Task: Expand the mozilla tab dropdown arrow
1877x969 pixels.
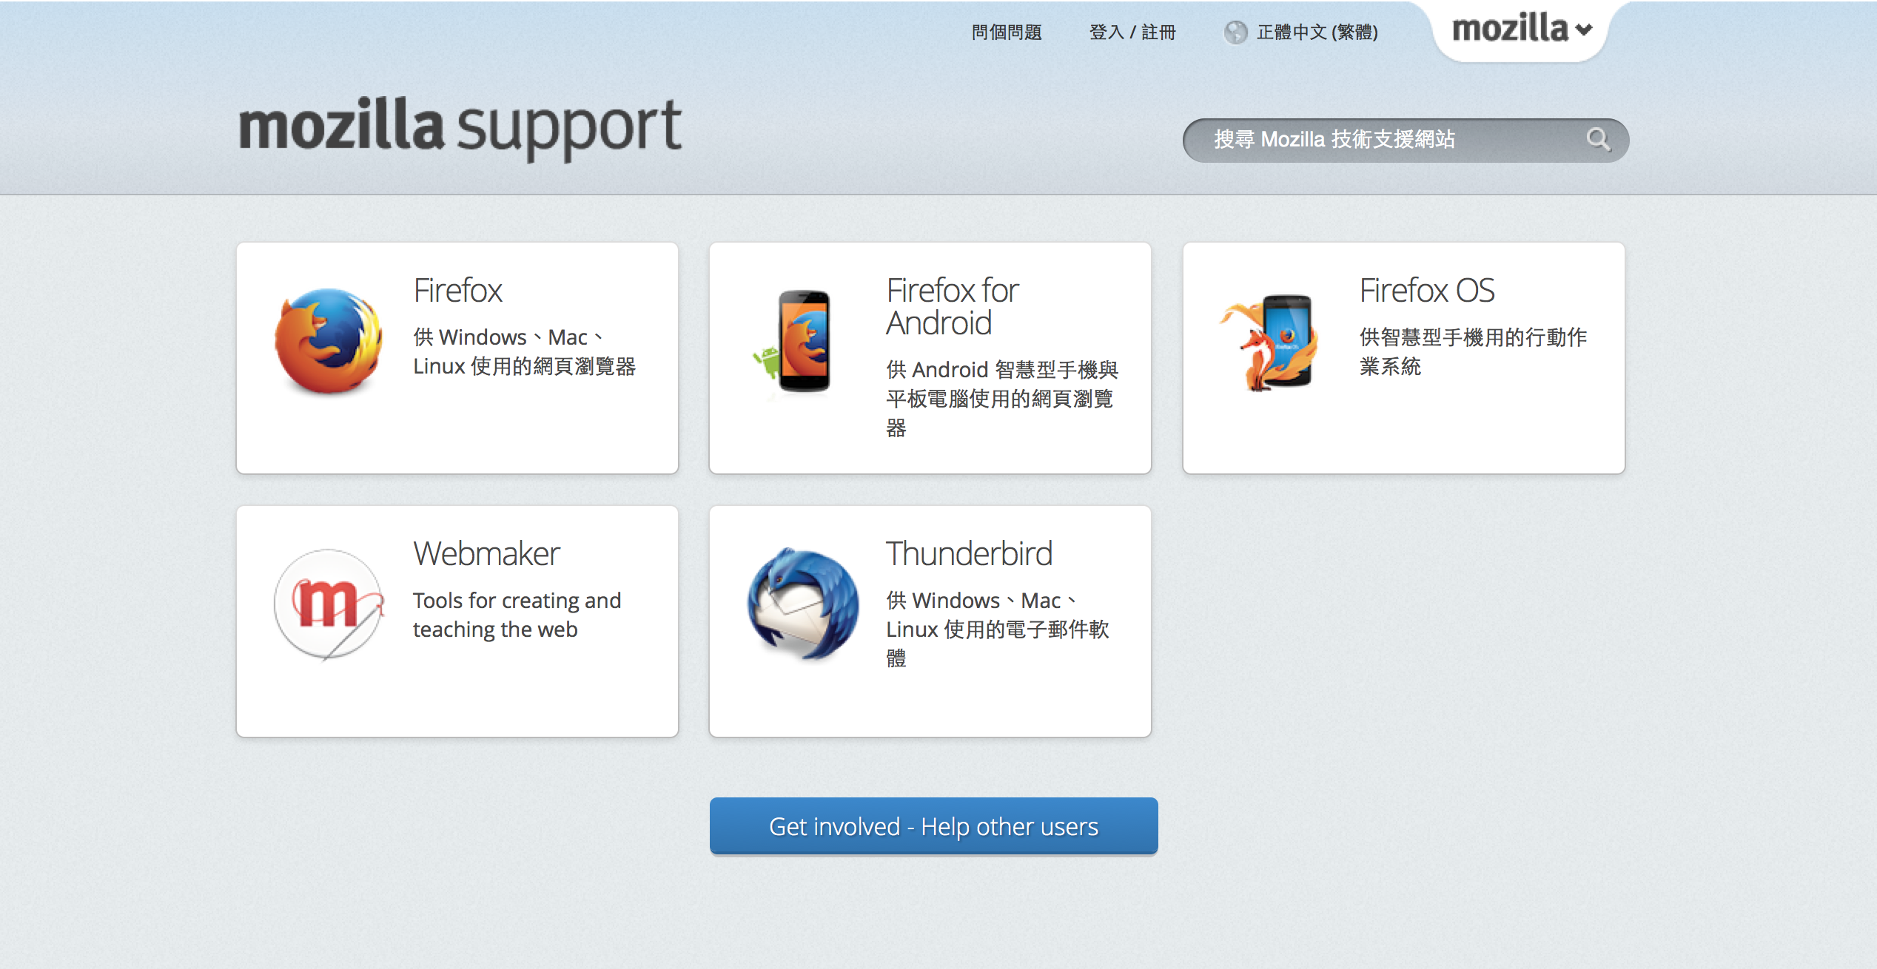Action: [x=1584, y=30]
